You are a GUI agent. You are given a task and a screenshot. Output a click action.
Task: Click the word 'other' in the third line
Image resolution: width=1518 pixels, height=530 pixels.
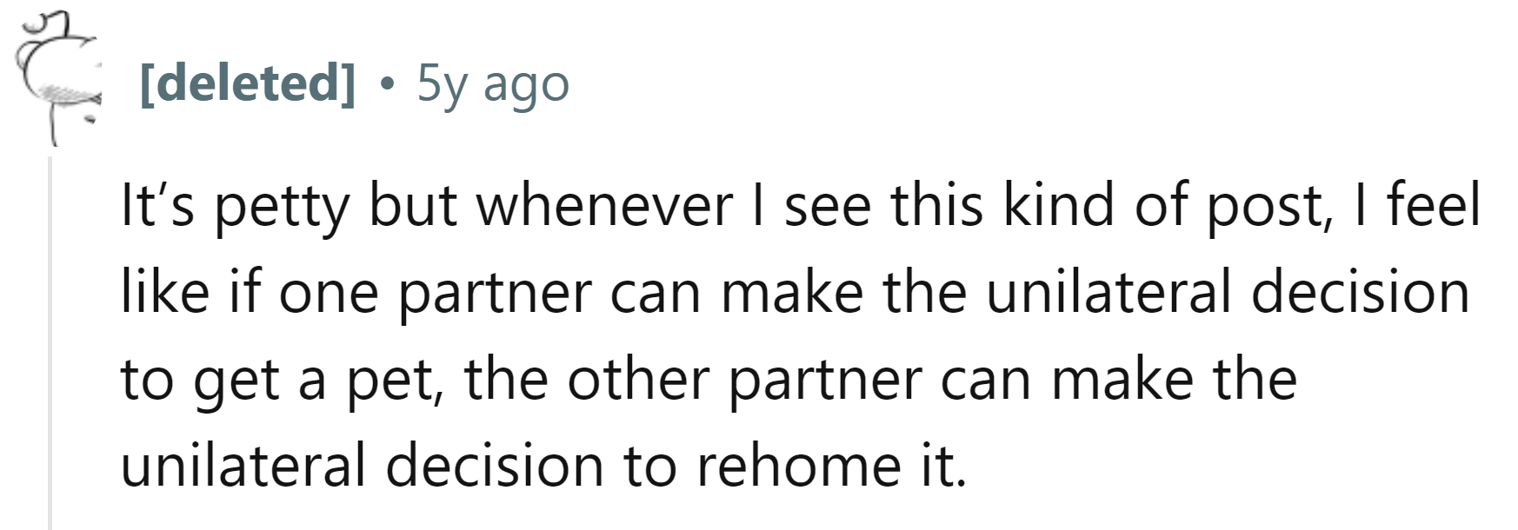(x=639, y=378)
